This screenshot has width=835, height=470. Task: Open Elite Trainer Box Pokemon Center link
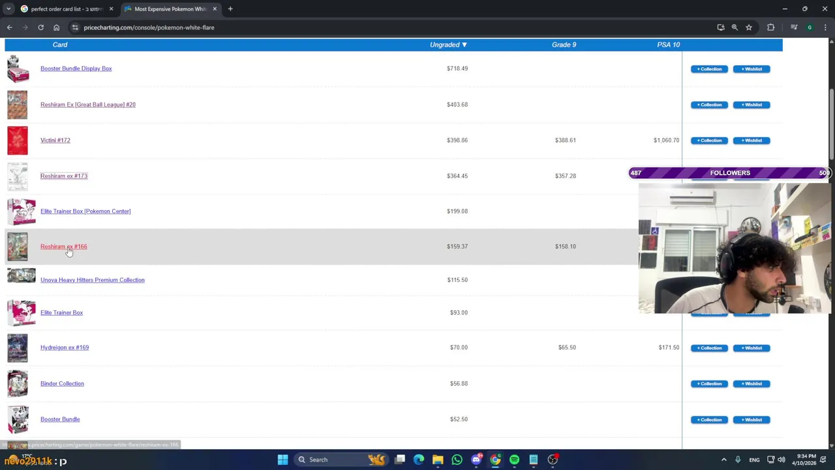point(85,211)
